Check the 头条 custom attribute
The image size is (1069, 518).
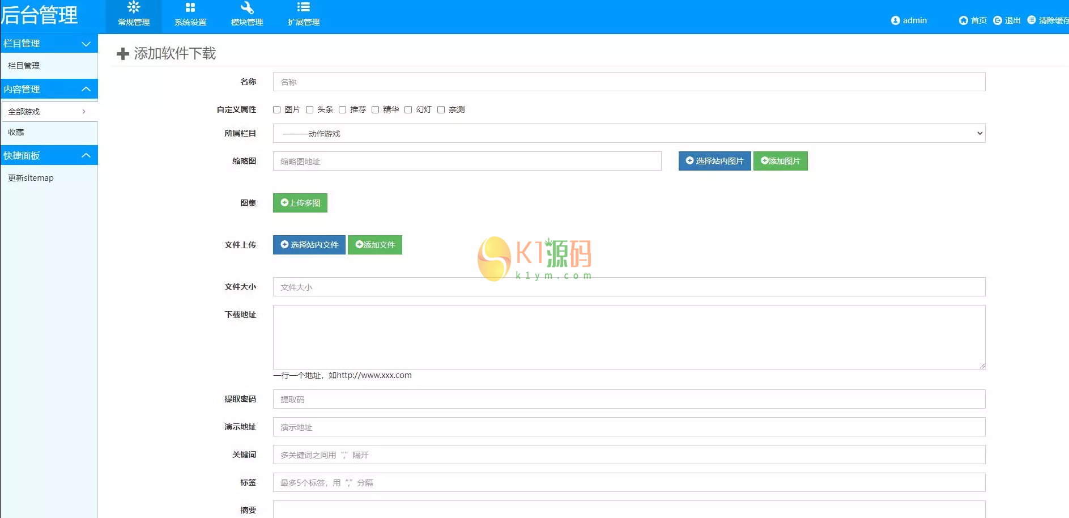coord(310,109)
